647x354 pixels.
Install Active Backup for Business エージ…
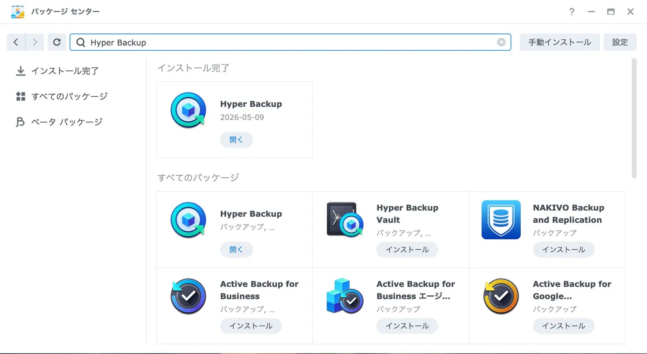[407, 326]
